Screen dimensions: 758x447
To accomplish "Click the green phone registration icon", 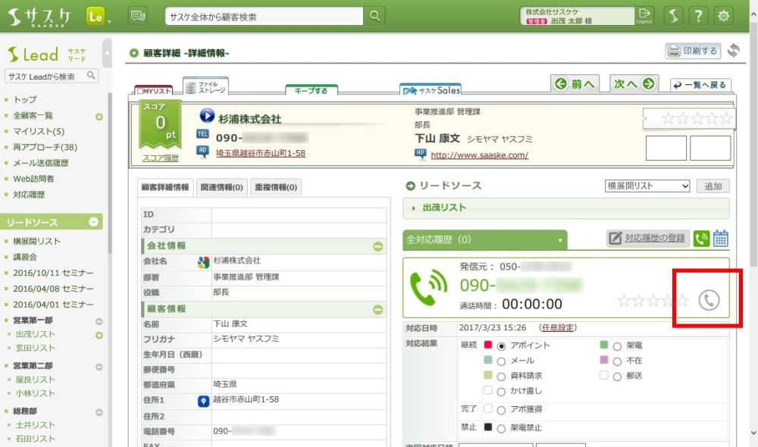I will [x=701, y=239].
